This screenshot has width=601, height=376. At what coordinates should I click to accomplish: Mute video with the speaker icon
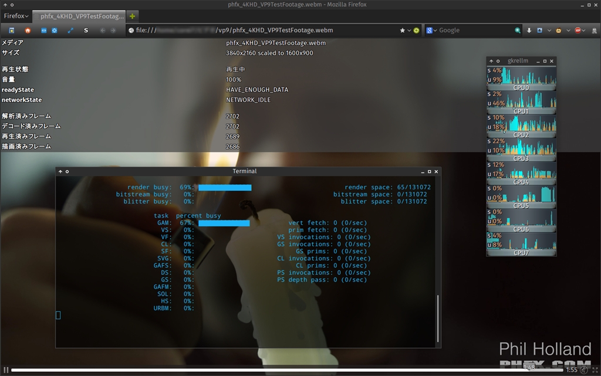click(584, 370)
